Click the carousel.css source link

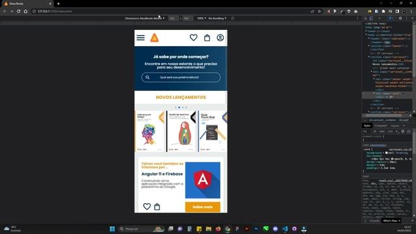tap(400, 149)
